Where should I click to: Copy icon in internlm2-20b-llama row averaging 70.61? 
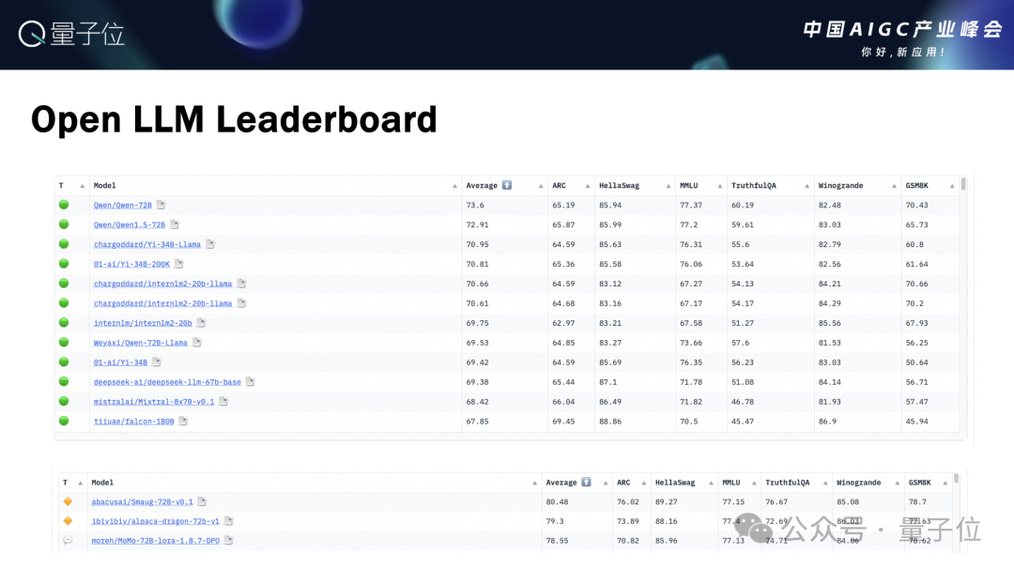[241, 302]
